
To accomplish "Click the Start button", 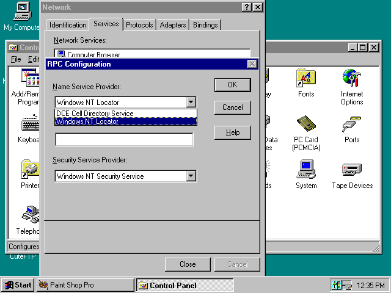I will (17, 285).
